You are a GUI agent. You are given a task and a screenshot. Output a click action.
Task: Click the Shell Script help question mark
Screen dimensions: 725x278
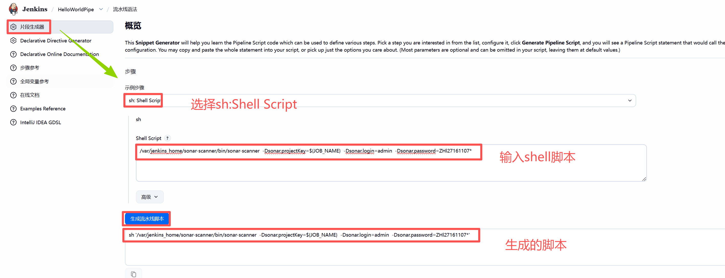167,138
